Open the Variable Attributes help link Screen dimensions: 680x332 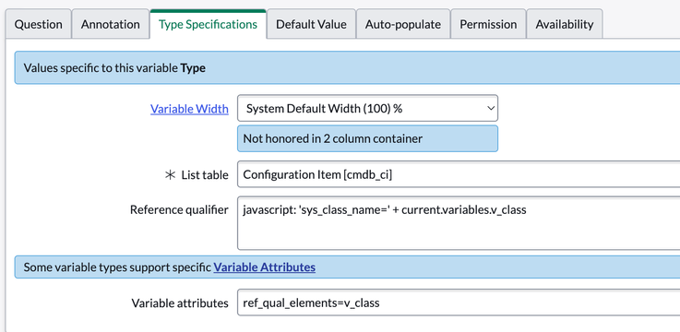point(265,267)
